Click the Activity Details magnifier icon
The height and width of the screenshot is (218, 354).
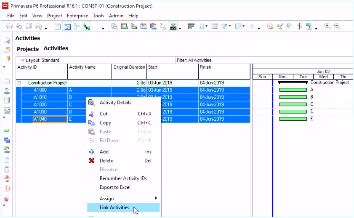tap(114, 27)
